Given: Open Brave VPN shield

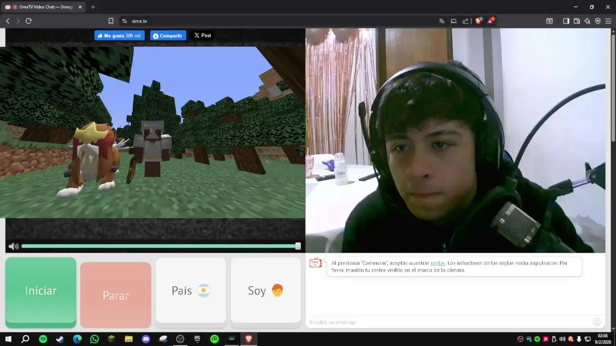Looking at the screenshot, I should click(598, 21).
